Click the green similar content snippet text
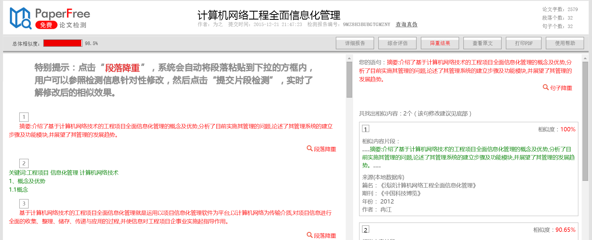 click(x=468, y=157)
